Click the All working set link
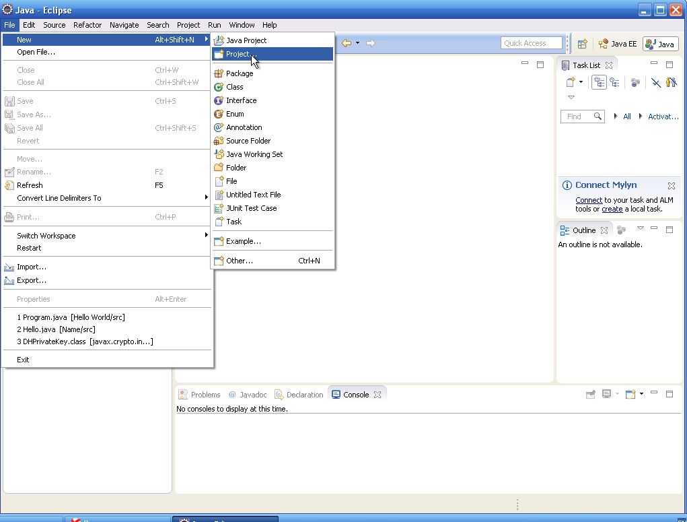 coord(627,117)
